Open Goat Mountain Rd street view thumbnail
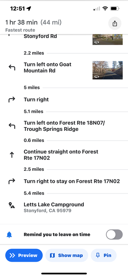Screen dimensions: 128x277 pos(108,70)
